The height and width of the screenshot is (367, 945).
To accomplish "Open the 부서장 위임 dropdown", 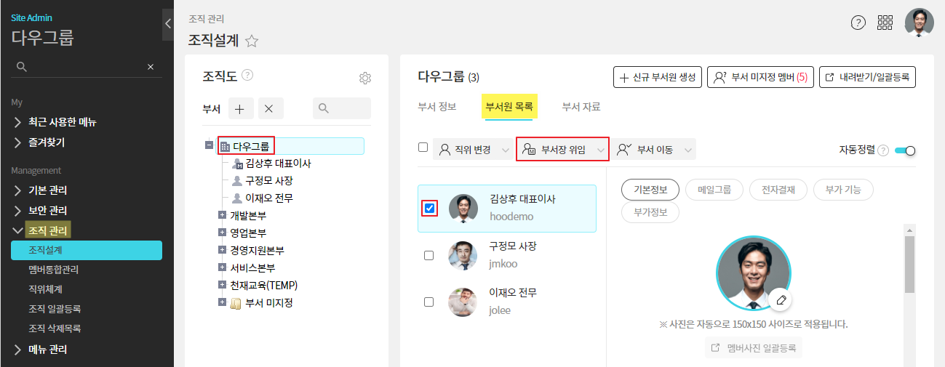I will (x=562, y=150).
